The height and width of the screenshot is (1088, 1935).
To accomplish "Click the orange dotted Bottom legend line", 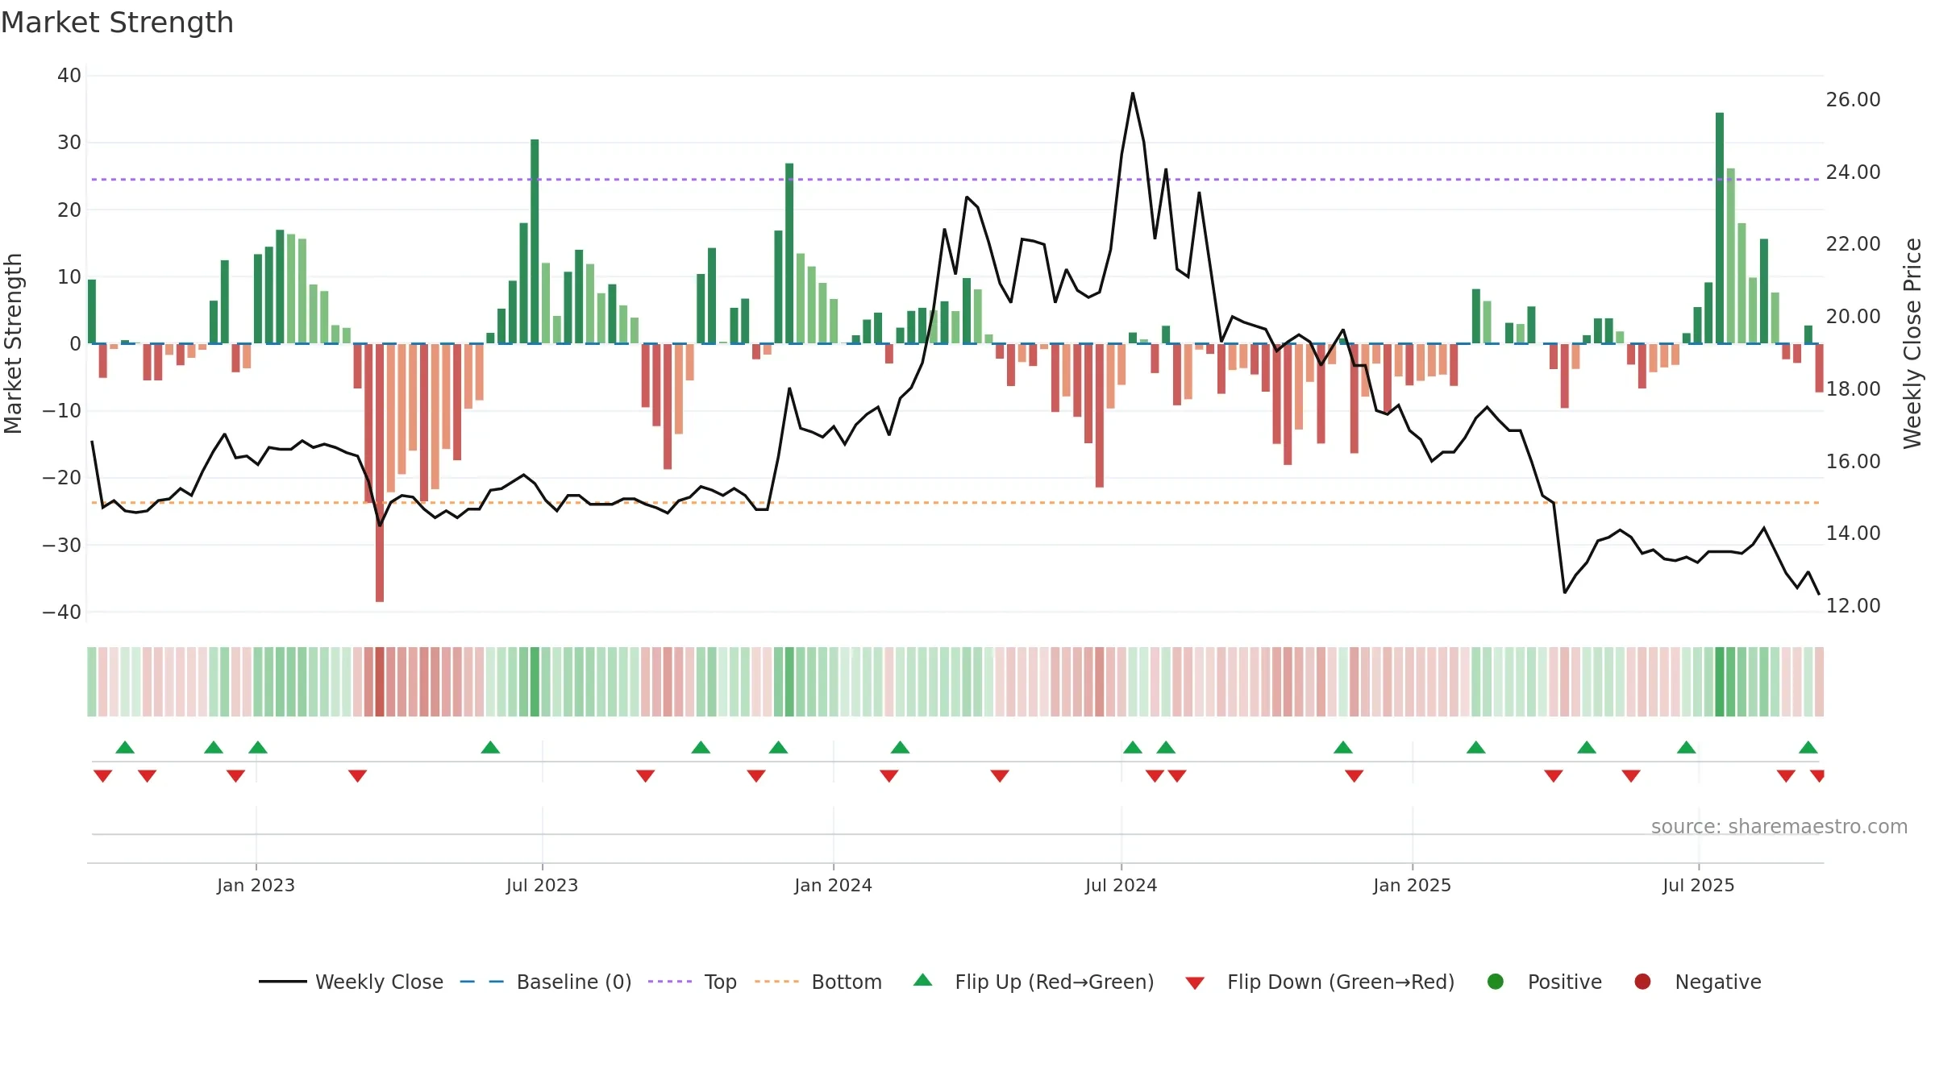I will (x=776, y=982).
